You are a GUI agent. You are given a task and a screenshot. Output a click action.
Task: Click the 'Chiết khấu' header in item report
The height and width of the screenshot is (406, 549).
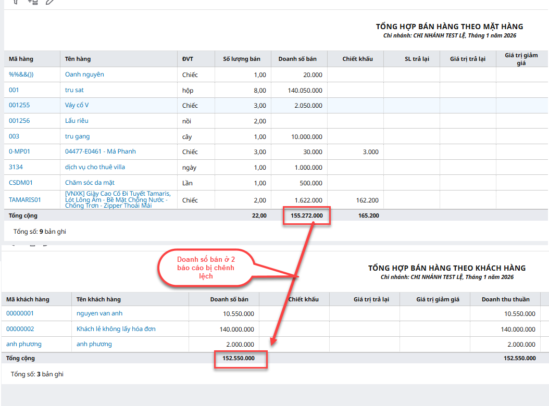[x=357, y=59]
